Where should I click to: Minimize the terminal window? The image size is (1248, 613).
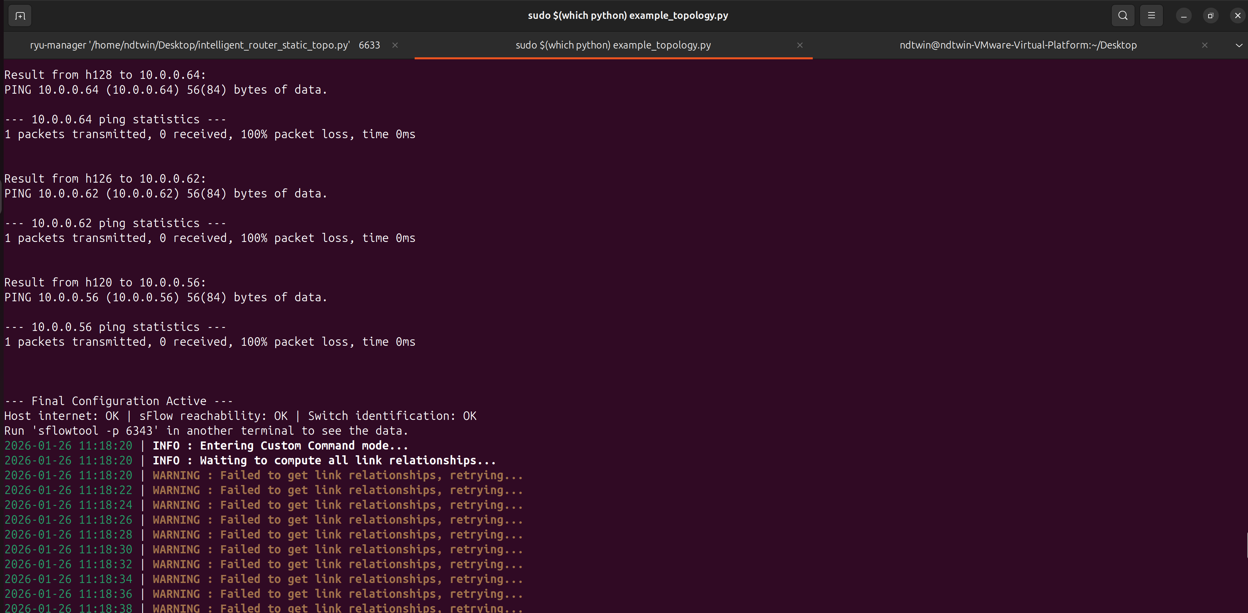click(x=1184, y=16)
